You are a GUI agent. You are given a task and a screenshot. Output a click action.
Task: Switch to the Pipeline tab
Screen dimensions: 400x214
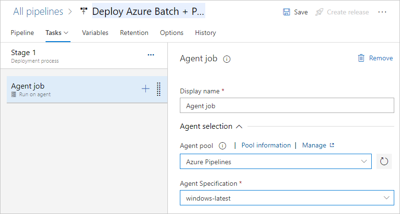(22, 33)
